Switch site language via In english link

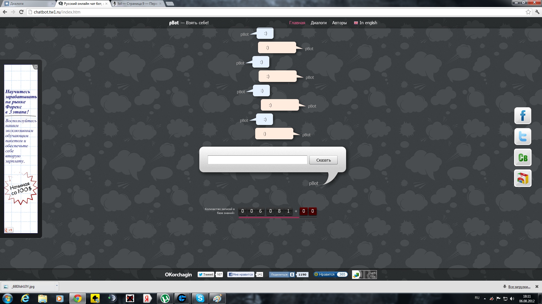(x=368, y=23)
